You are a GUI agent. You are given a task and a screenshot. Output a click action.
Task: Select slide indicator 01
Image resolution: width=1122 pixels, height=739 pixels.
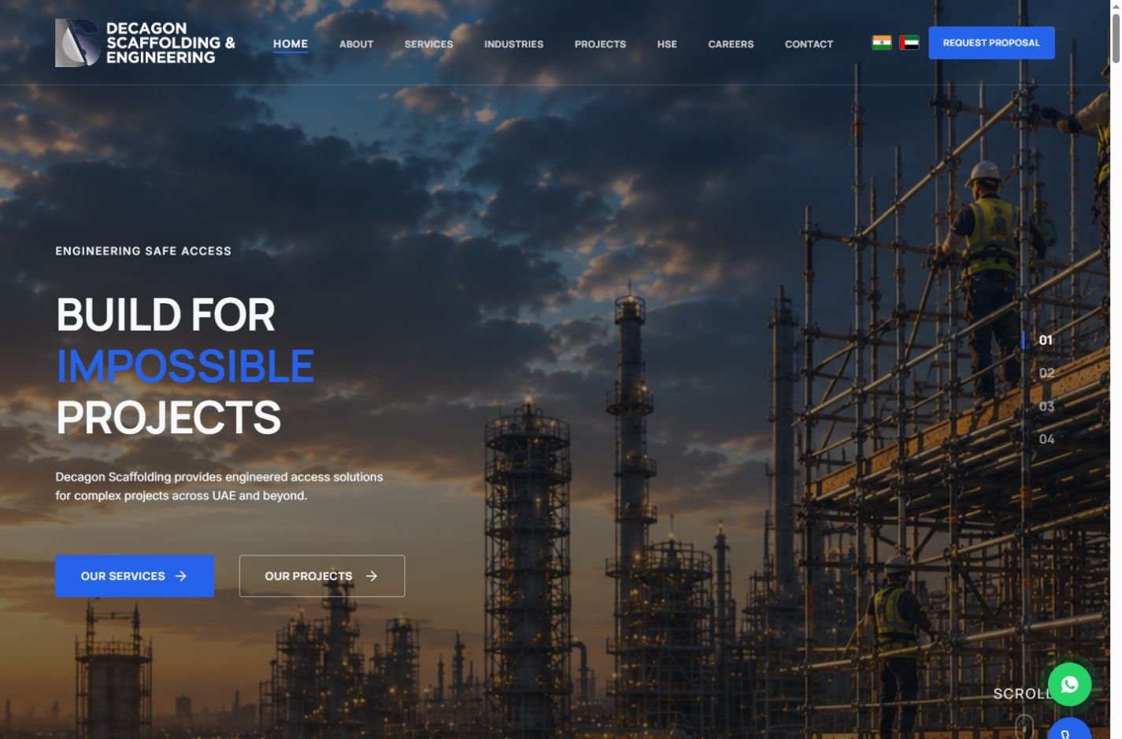[x=1046, y=340]
